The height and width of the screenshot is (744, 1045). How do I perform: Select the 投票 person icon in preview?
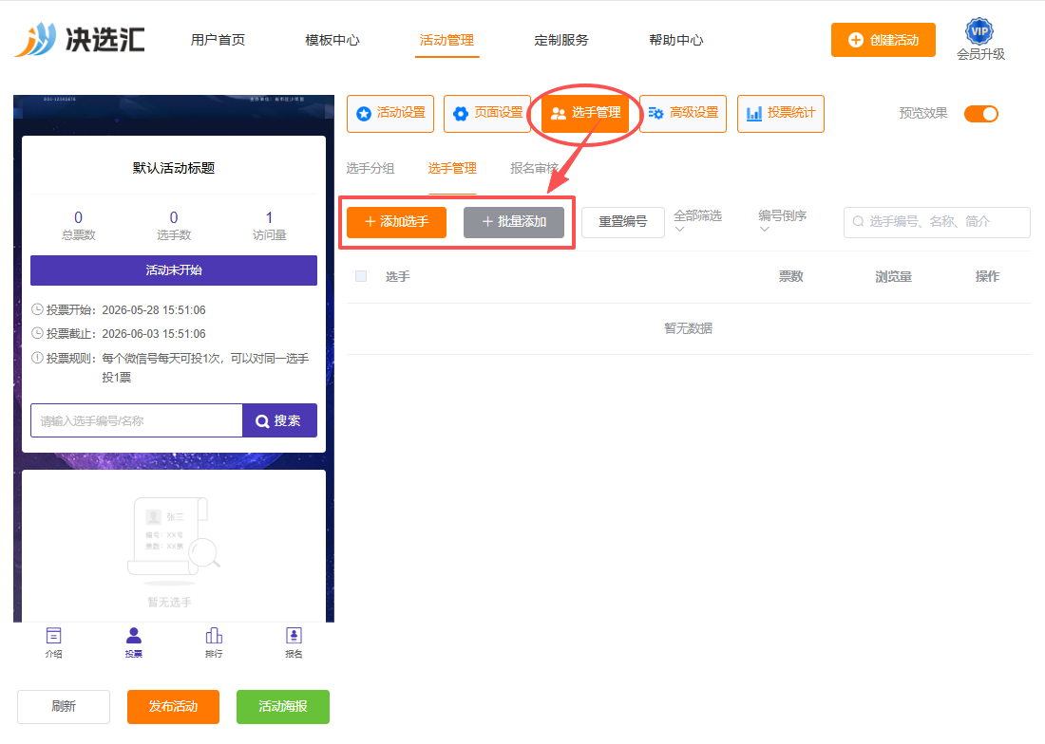point(133,636)
